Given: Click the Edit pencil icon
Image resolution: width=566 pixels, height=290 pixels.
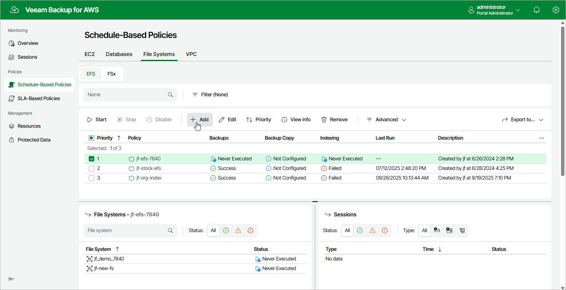Looking at the screenshot, I should click(x=222, y=120).
